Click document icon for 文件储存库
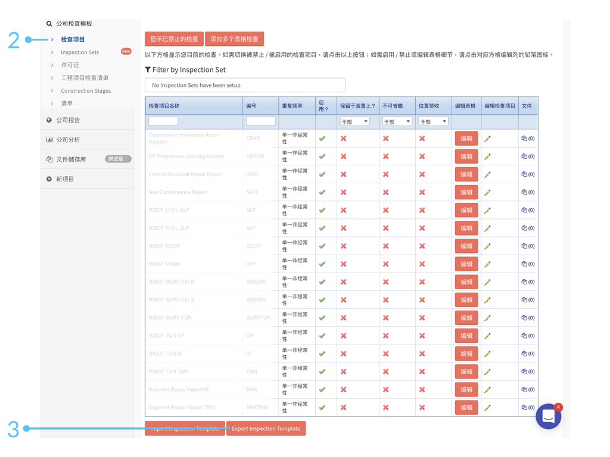Viewport: 610px width, 457px height. [49, 159]
